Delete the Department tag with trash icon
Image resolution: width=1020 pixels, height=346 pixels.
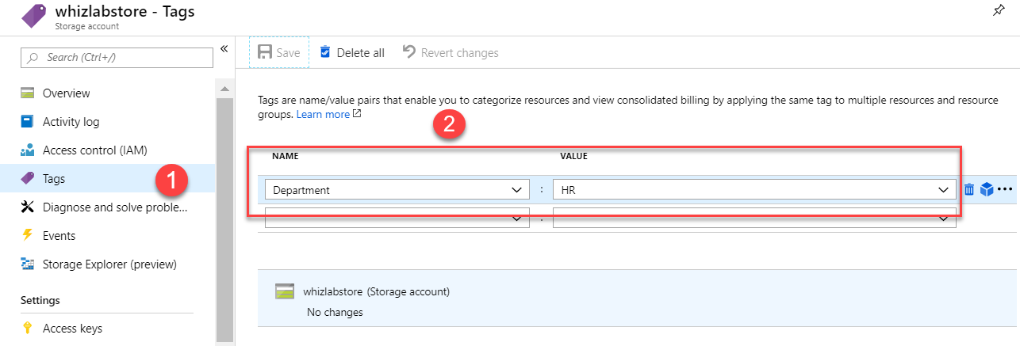coord(969,189)
